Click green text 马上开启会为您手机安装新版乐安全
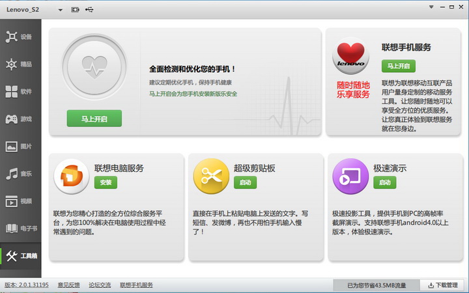The width and height of the screenshot is (469, 293). [x=193, y=94]
